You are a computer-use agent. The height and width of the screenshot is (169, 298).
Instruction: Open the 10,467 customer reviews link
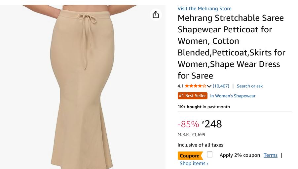pyautogui.click(x=221, y=86)
